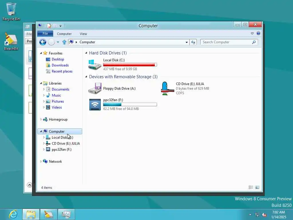The image size is (293, 220).
Task: Switch to Task Manager taskbar button
Action: pos(66,214)
